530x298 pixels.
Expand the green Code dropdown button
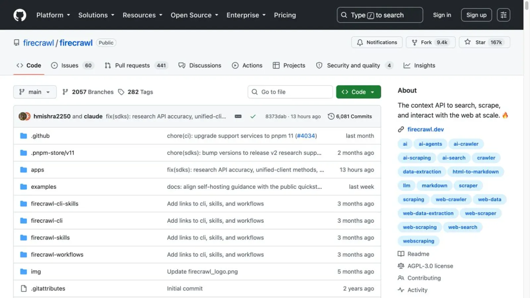[x=358, y=92]
